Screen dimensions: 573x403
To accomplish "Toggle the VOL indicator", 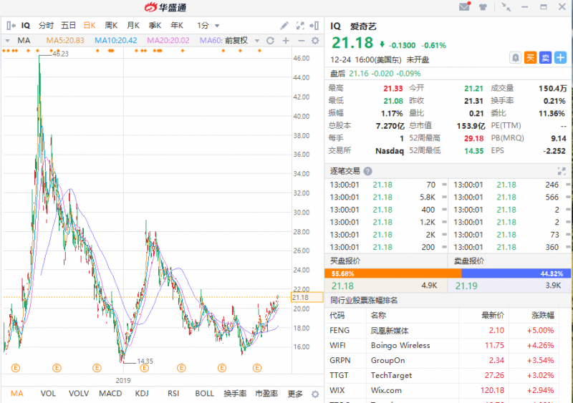I will point(48,394).
